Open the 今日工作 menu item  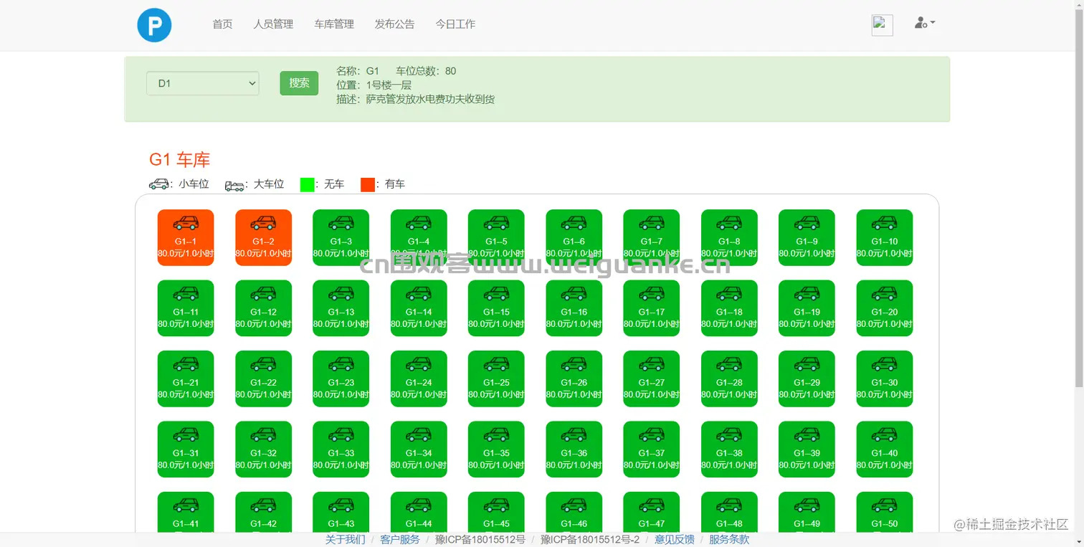tap(455, 24)
